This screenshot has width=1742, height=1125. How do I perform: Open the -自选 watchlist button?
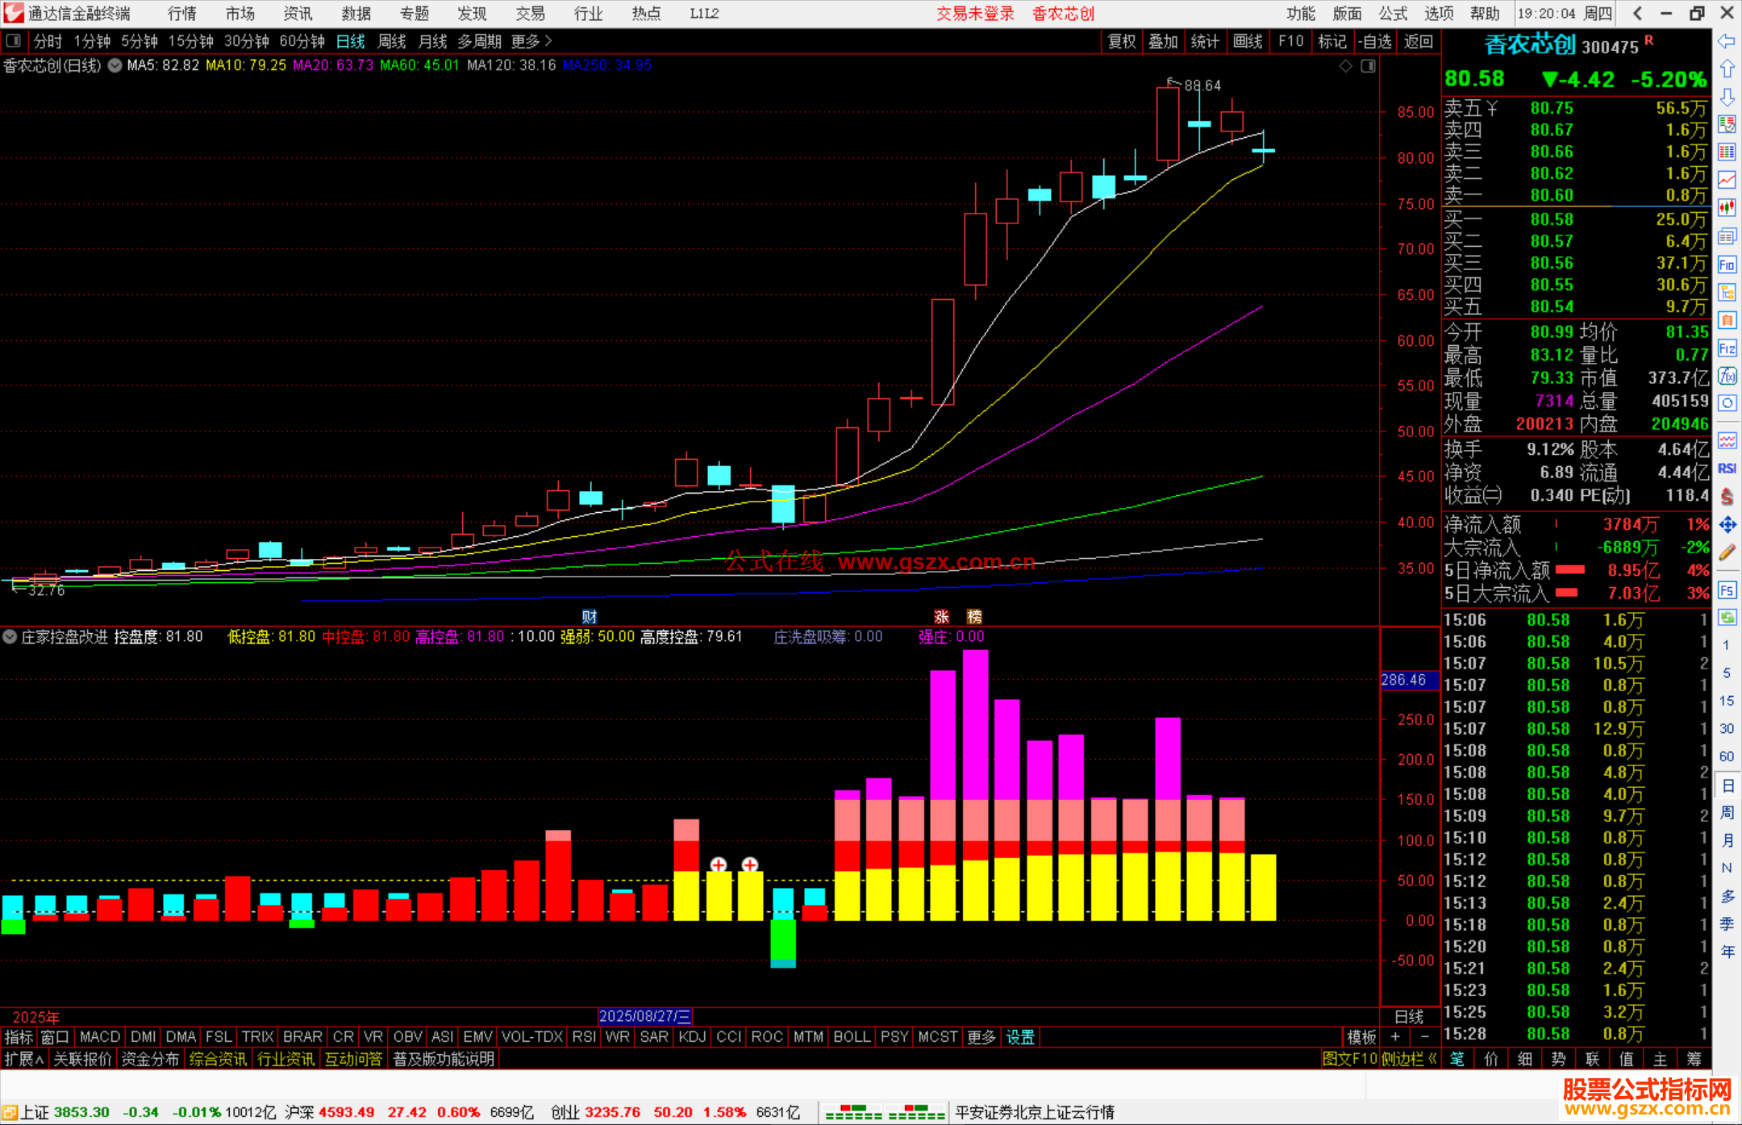(1375, 41)
